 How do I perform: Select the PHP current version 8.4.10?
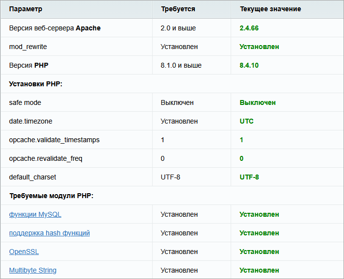(x=249, y=65)
